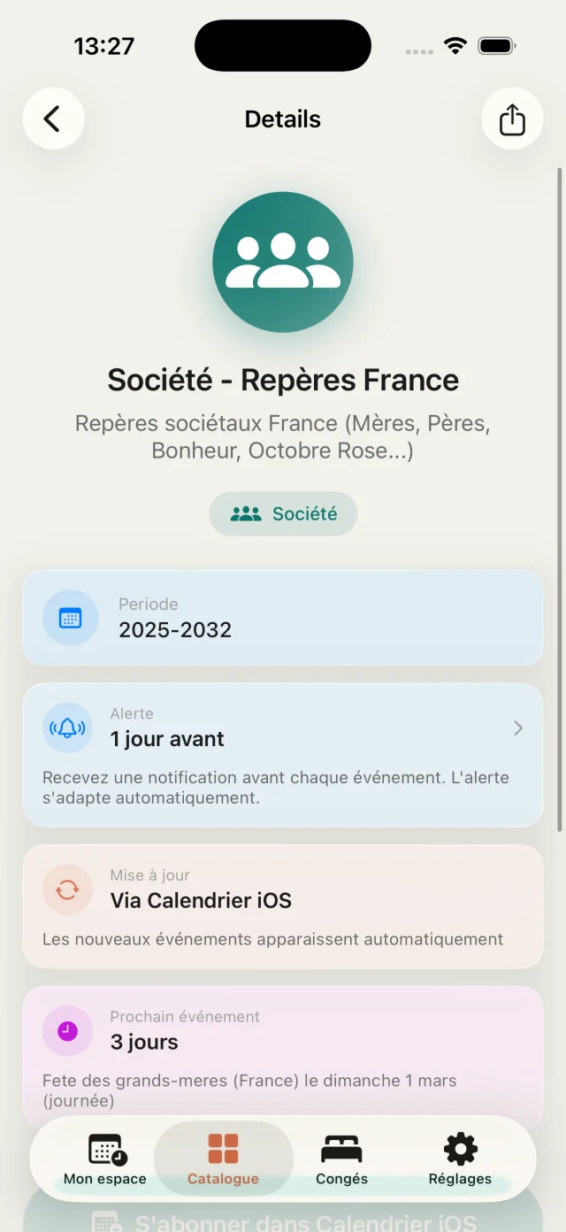The image size is (566, 1232).
Task: Open the Congés section
Action: (x=341, y=1159)
